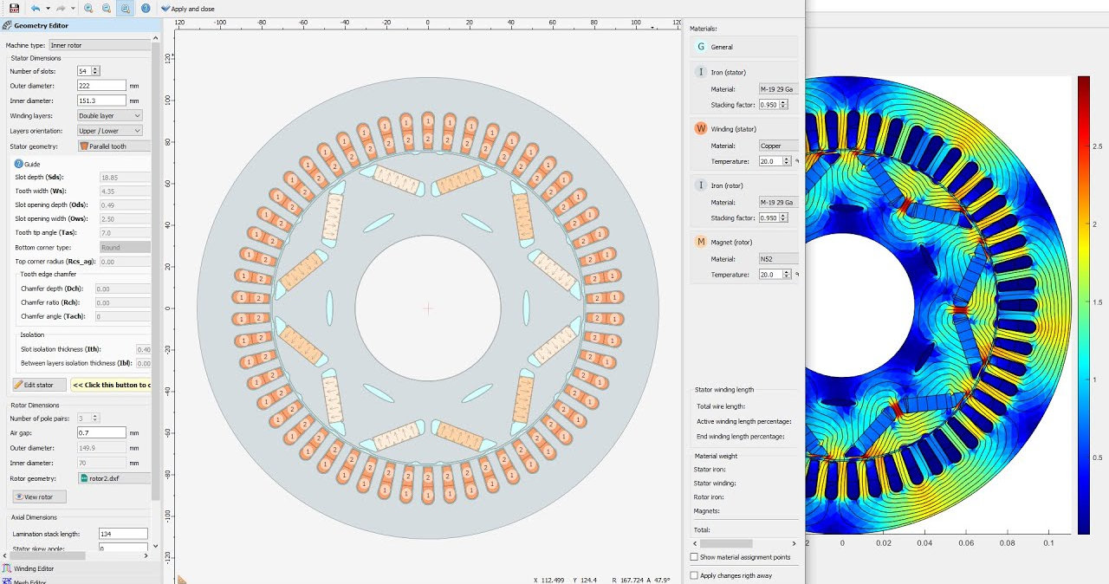The image size is (1109, 584).
Task: Click the stator Outer diameter input field
Action: point(101,86)
